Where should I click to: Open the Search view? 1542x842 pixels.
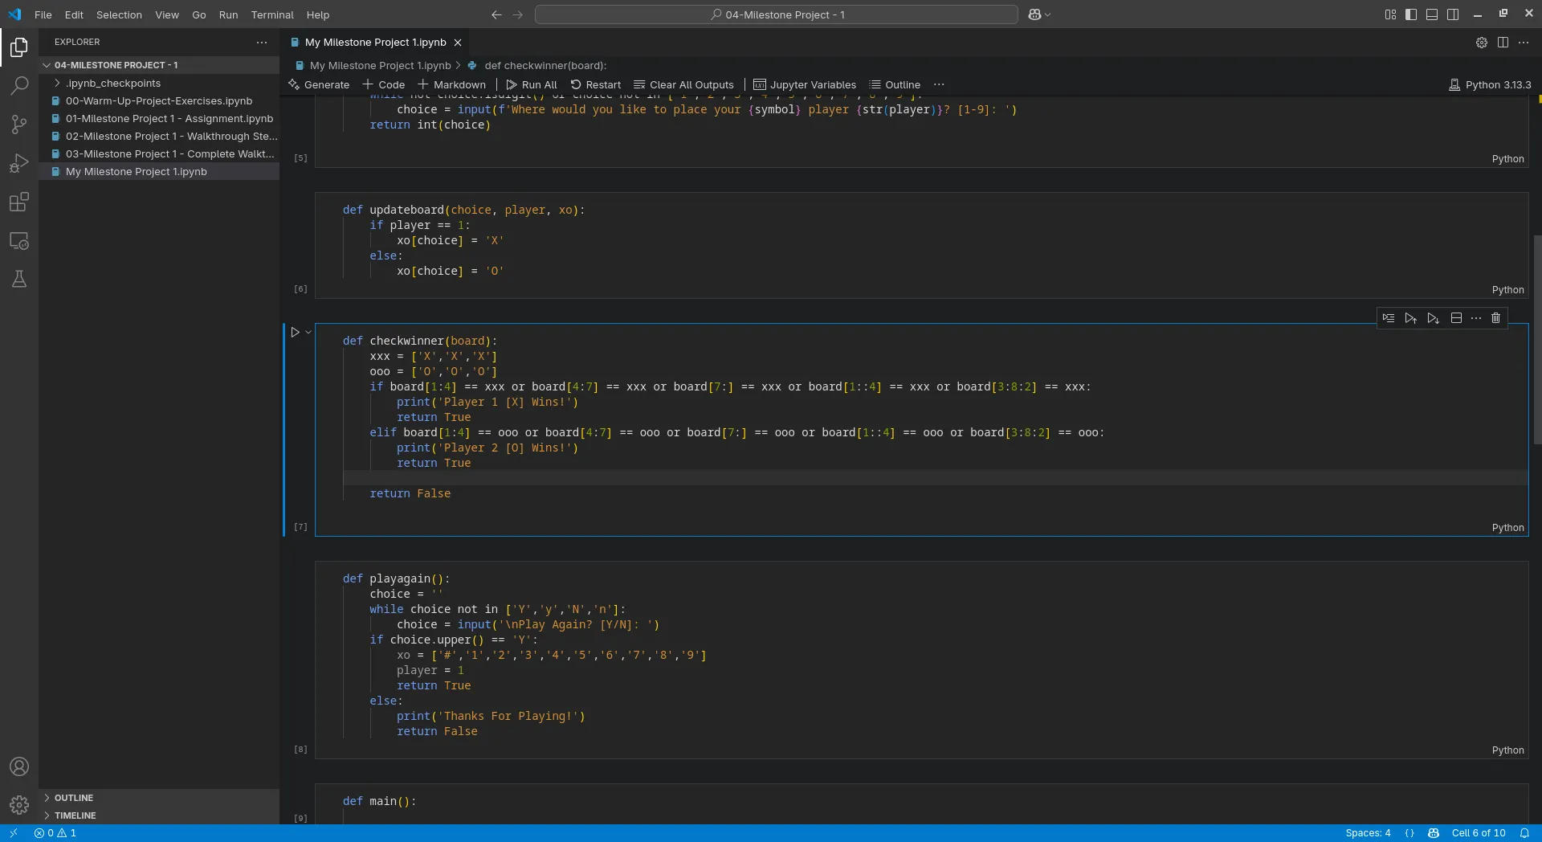point(19,85)
